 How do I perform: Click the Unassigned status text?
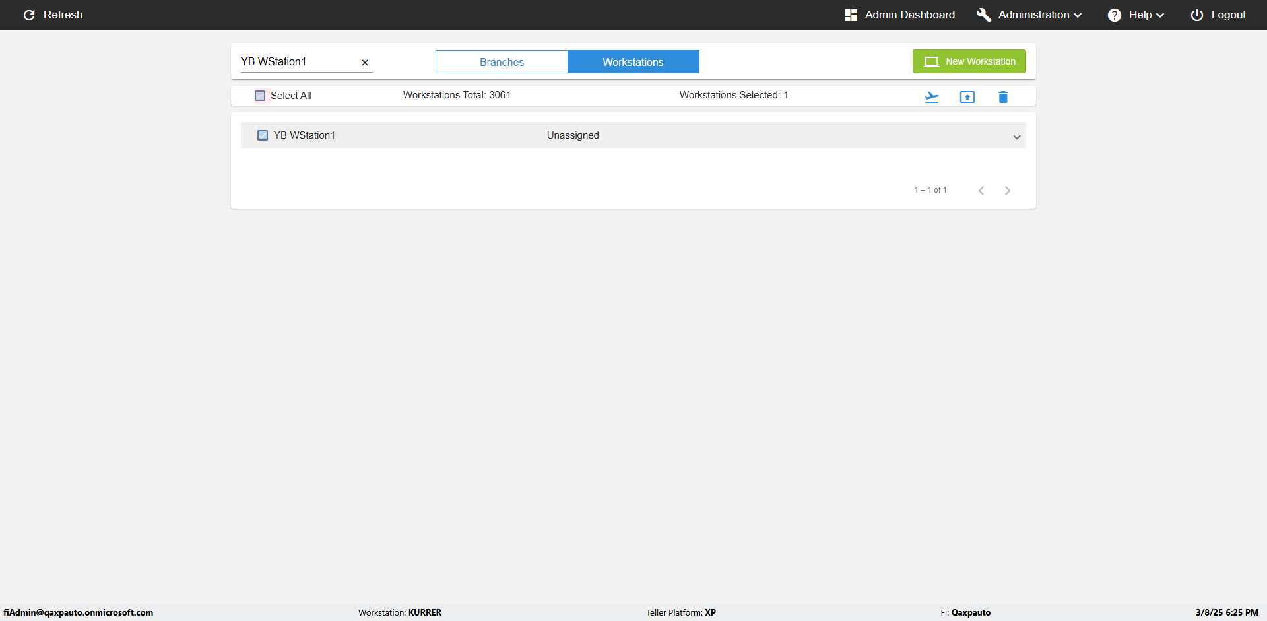click(573, 135)
